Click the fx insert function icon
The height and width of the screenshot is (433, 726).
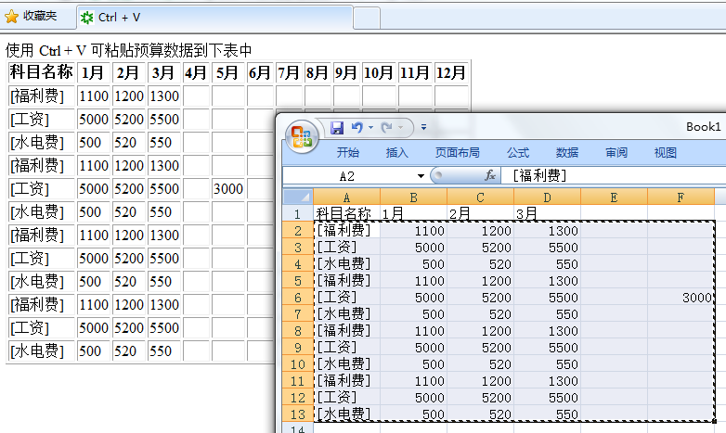coord(490,176)
